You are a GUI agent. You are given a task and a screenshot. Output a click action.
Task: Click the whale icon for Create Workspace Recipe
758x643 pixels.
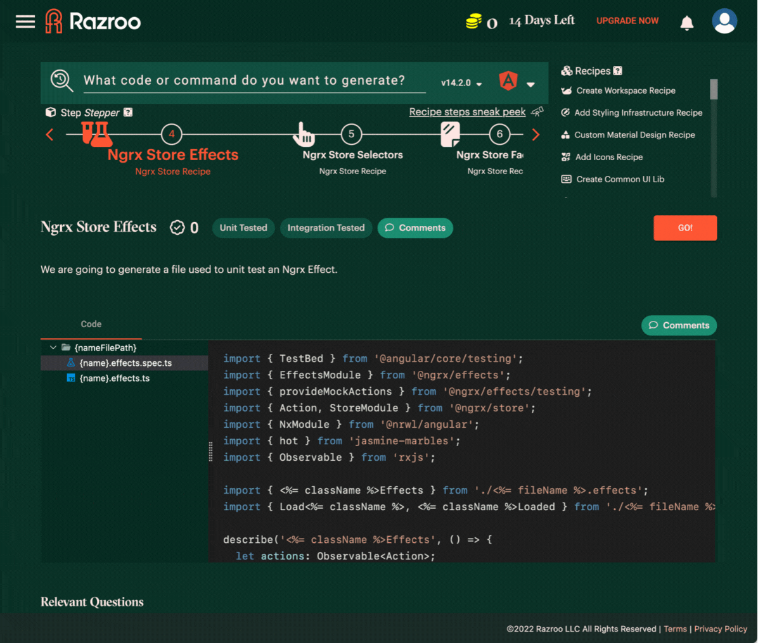[566, 91]
